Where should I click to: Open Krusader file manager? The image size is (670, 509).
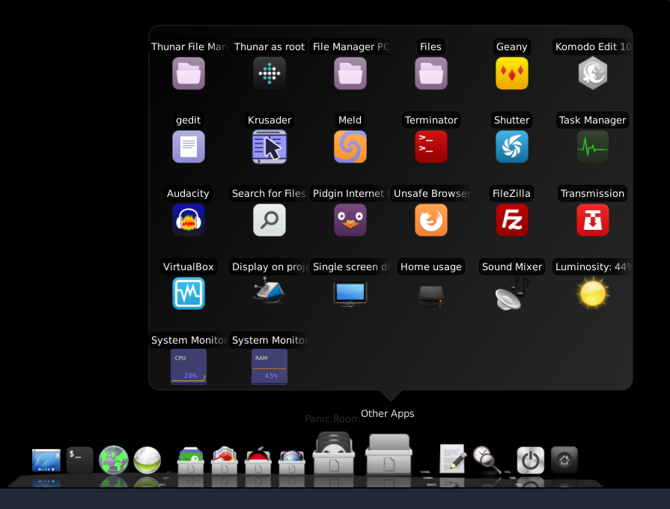coord(269,147)
